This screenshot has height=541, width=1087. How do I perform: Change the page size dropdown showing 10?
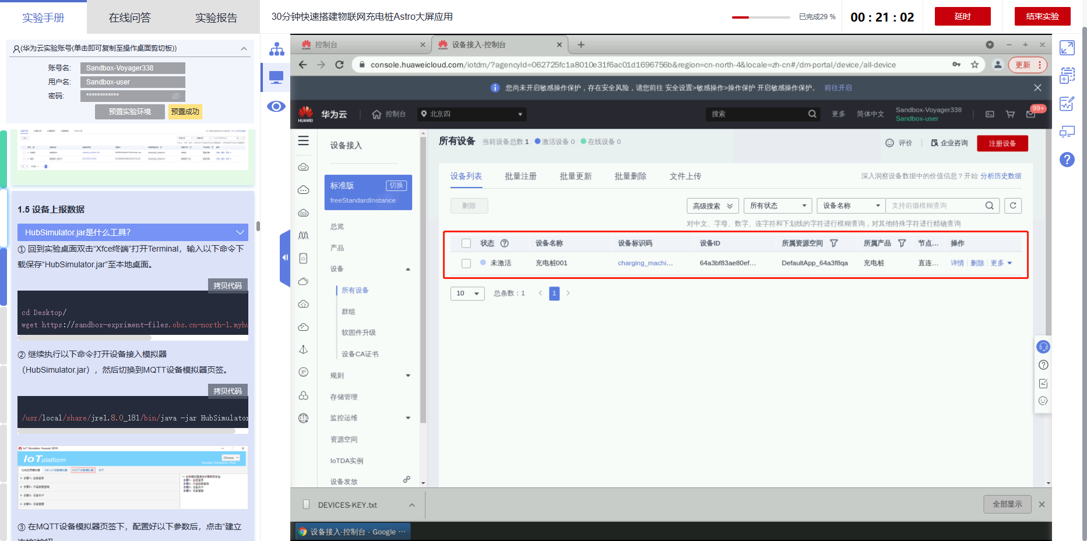[x=467, y=294]
